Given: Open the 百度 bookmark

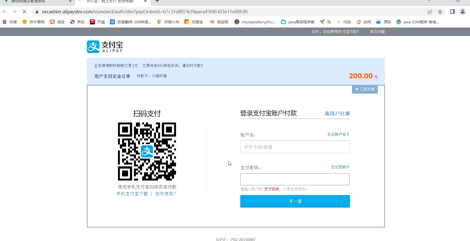Looking at the screenshot, I should [x=10, y=22].
